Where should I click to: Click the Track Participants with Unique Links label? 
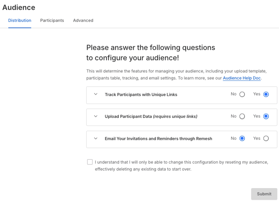point(141,94)
